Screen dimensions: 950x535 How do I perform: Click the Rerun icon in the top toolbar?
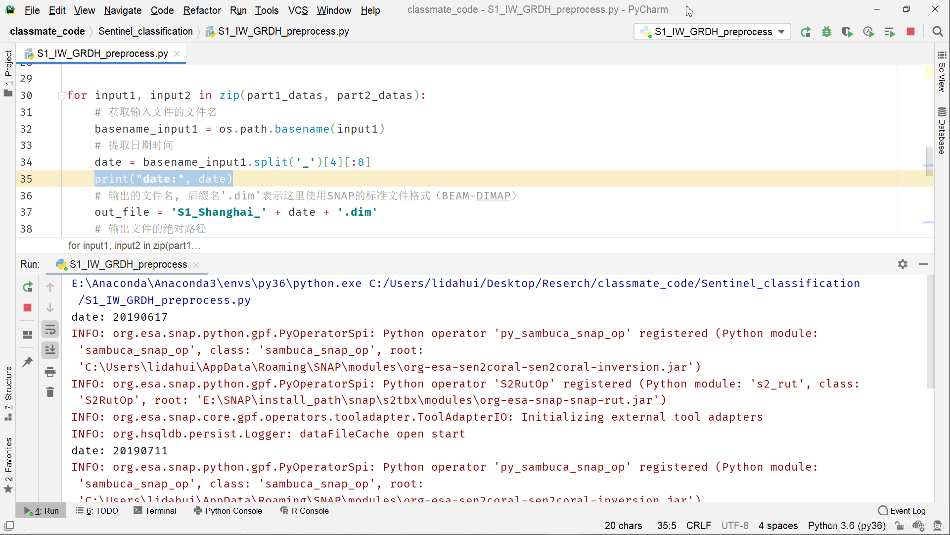[806, 32]
